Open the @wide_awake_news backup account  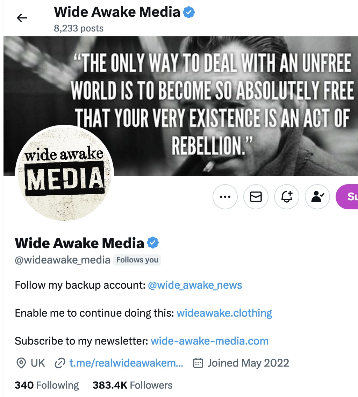click(195, 285)
